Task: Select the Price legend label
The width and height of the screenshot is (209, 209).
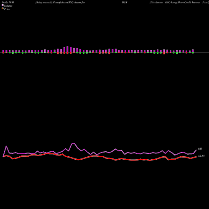Action: pos(7,9)
